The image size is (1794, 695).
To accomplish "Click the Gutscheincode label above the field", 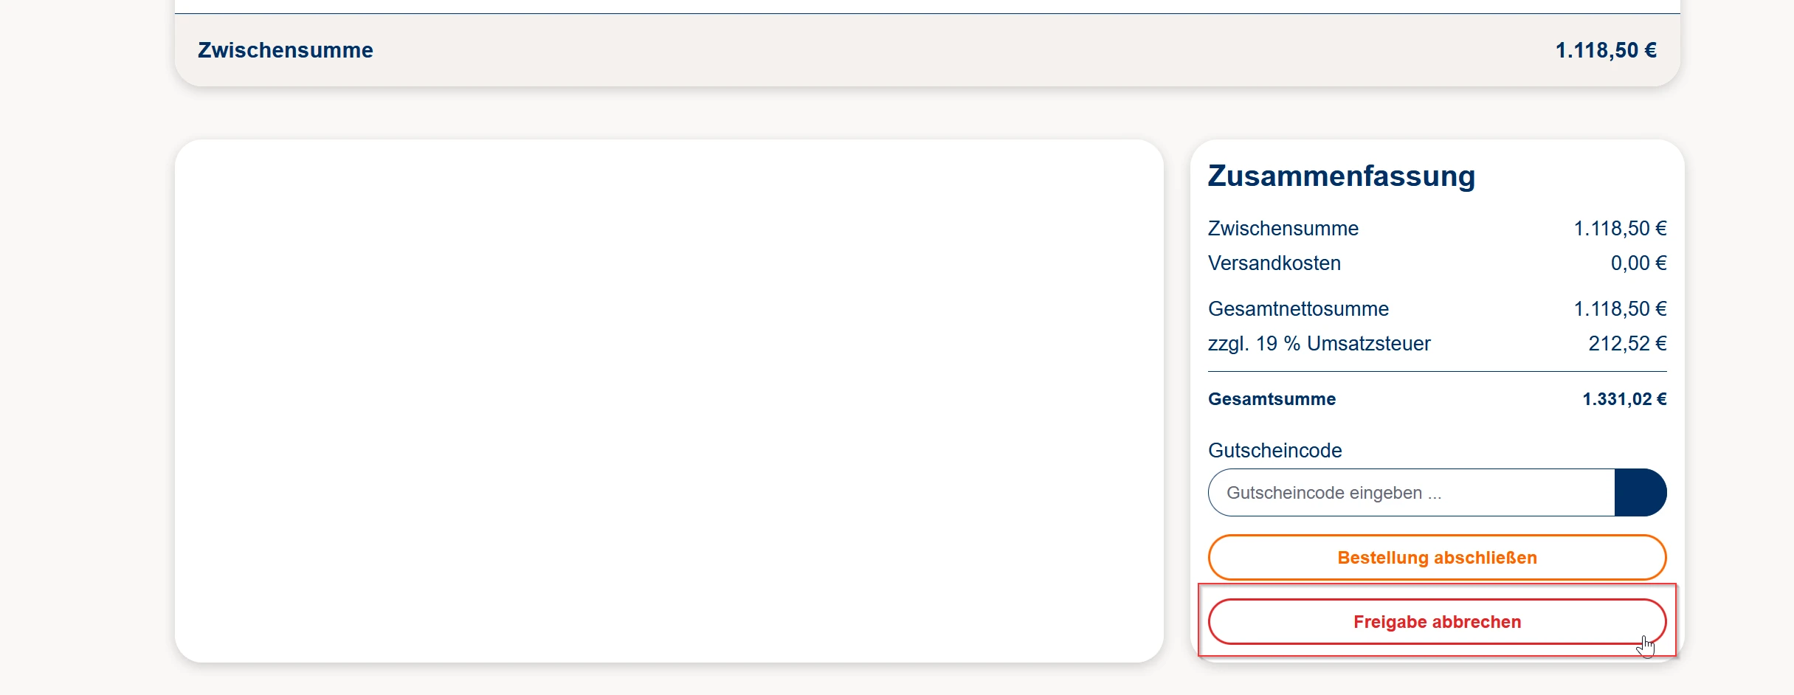I will tap(1274, 451).
